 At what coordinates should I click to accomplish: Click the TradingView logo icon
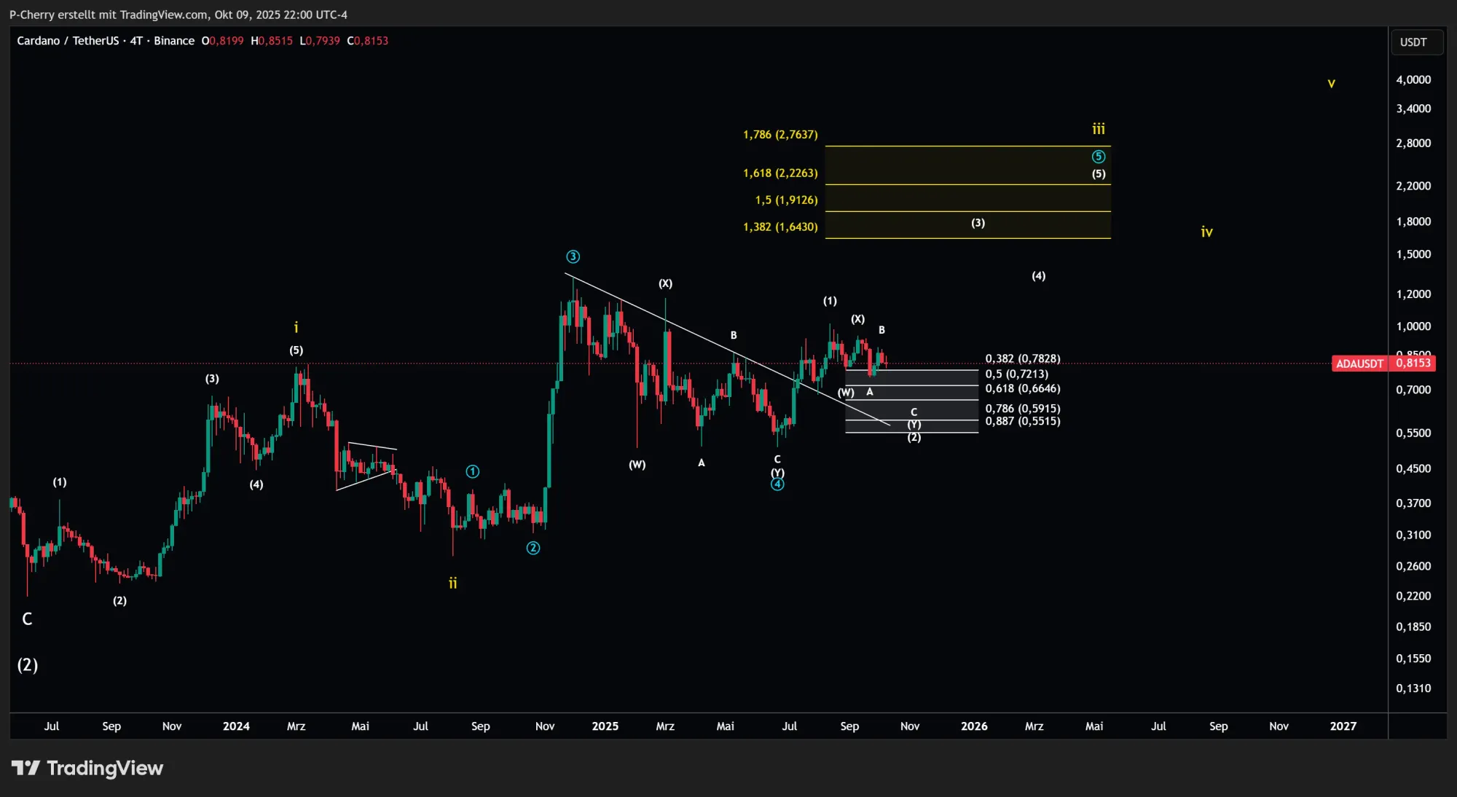(x=25, y=768)
